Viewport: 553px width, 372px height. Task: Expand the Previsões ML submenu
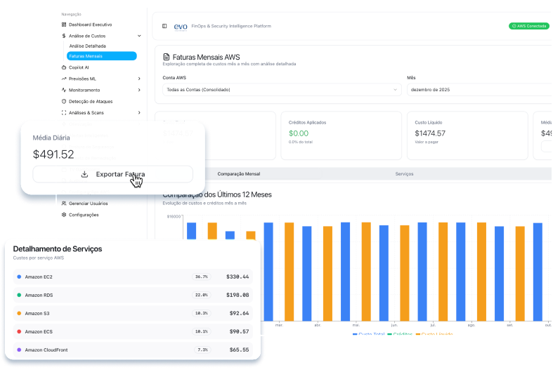(x=139, y=79)
